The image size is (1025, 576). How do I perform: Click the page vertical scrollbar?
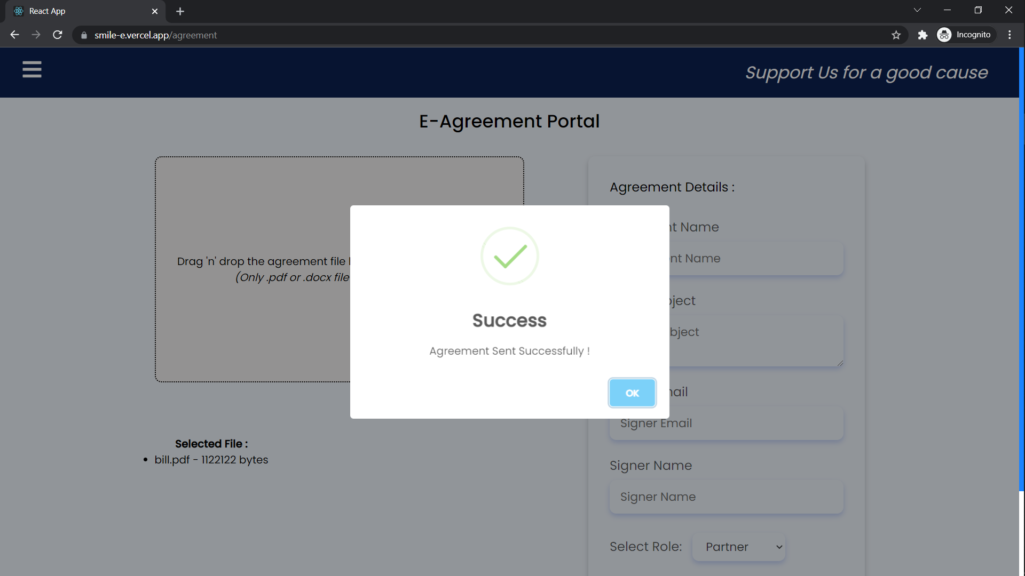[x=1021, y=267]
